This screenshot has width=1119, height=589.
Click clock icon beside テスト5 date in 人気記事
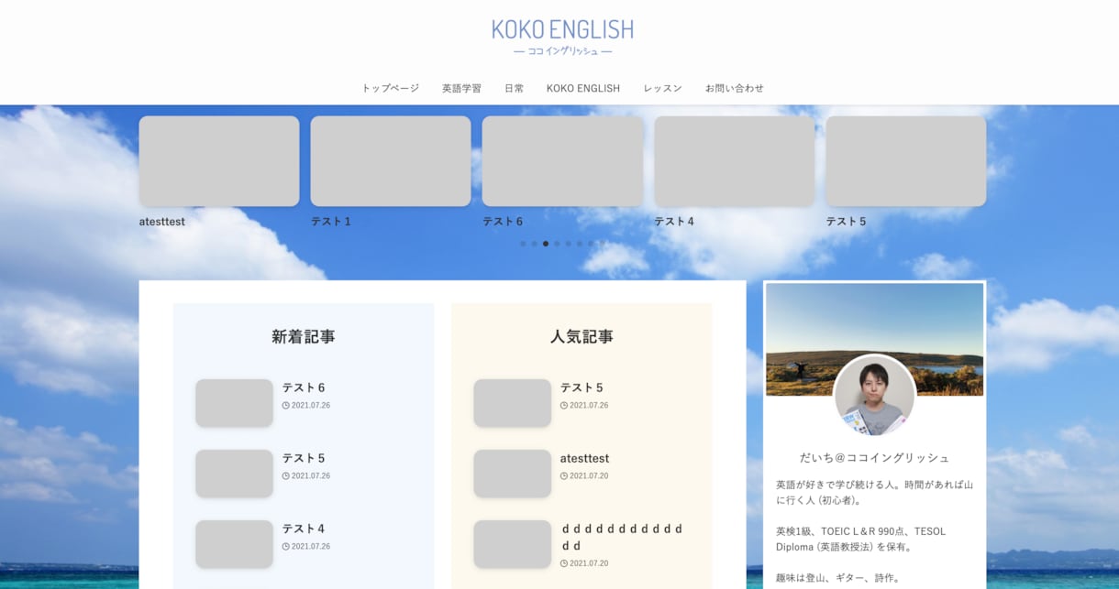564,405
